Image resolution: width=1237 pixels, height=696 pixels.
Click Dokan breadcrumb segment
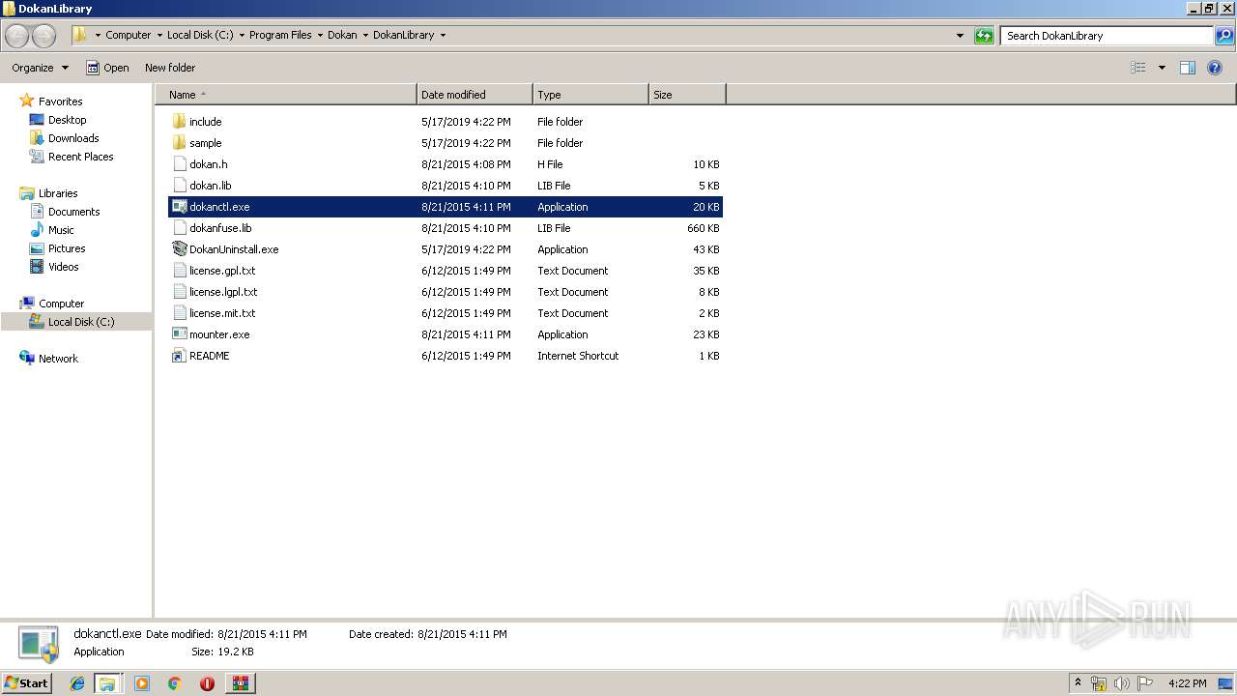[342, 35]
